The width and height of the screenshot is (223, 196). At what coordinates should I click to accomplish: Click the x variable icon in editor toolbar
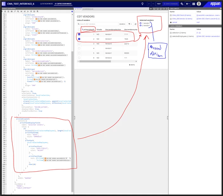point(25,11)
